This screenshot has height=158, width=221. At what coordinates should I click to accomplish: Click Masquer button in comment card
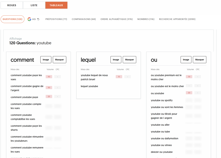59,60
